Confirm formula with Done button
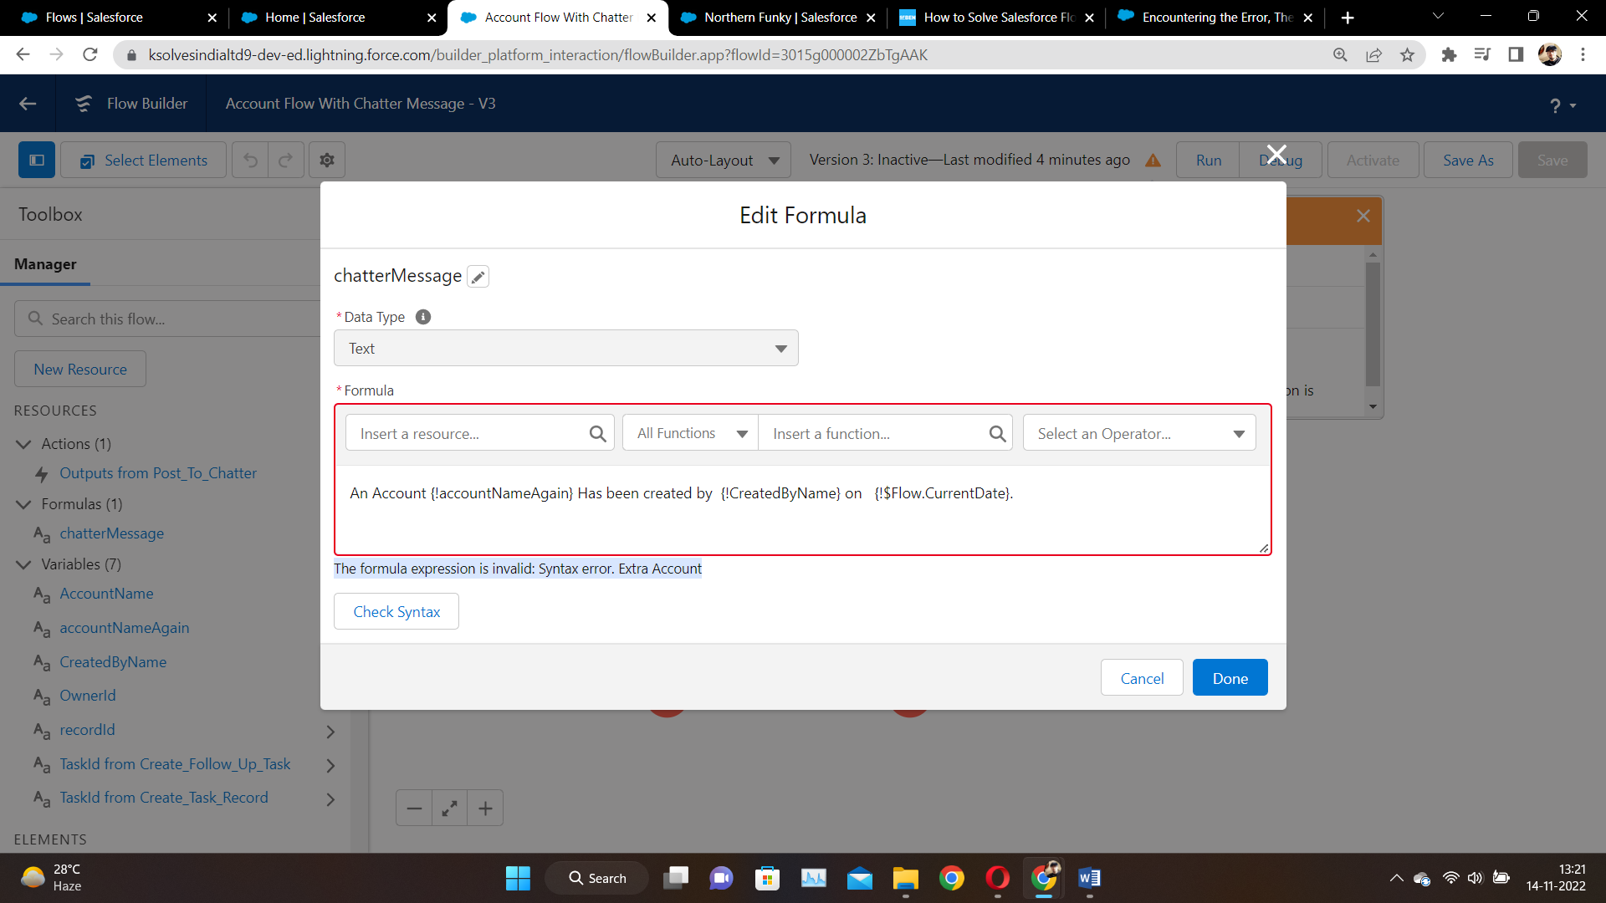Screen dimensions: 1606x903 (x=1229, y=677)
